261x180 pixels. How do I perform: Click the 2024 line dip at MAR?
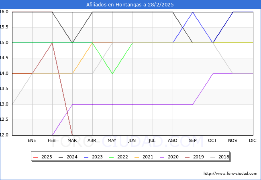click(72, 42)
